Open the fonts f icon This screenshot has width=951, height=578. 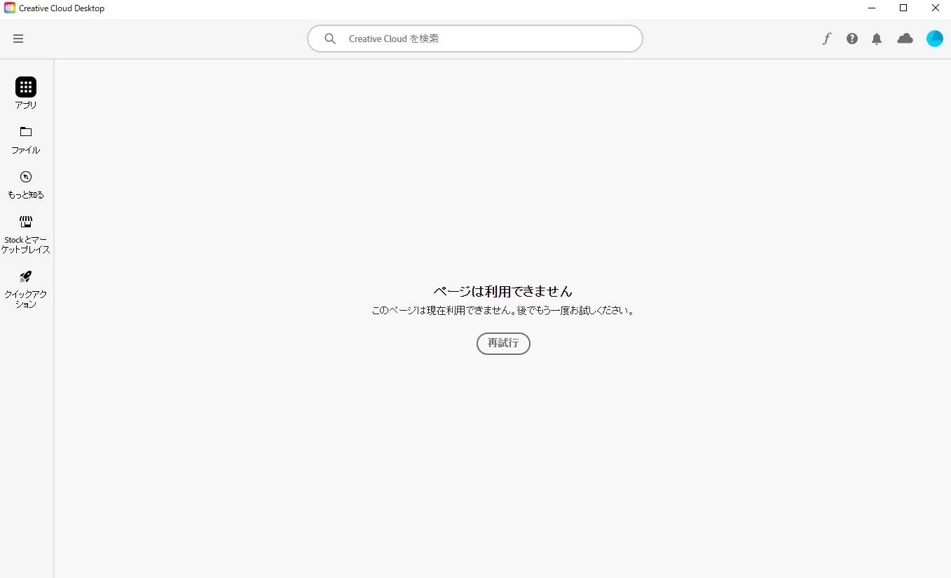(x=826, y=39)
